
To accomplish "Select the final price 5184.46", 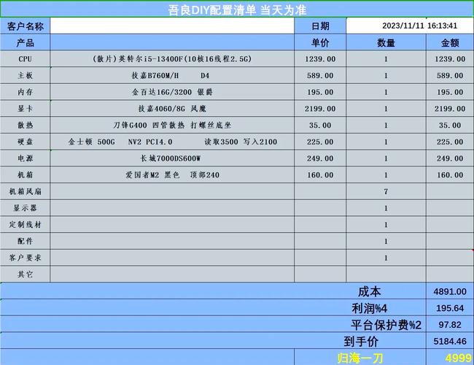I will point(450,341).
